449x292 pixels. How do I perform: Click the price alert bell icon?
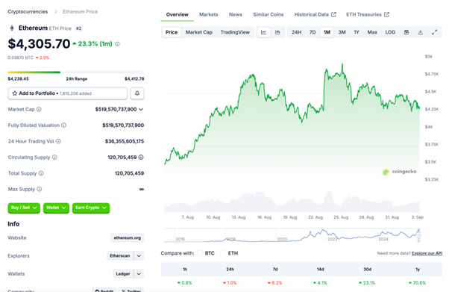(137, 93)
